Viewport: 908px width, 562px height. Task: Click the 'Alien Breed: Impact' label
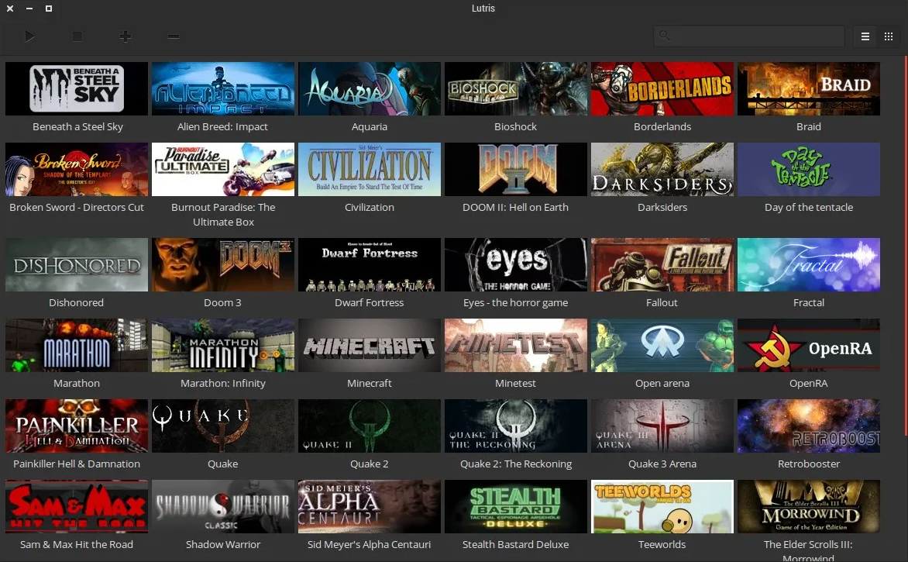coord(222,126)
